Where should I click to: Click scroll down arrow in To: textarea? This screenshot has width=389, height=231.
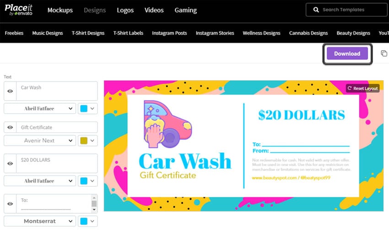pyautogui.click(x=94, y=210)
